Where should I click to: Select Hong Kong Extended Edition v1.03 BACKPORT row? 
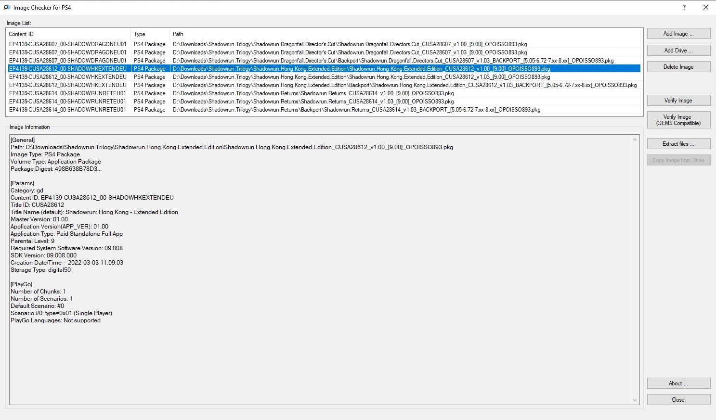point(324,85)
